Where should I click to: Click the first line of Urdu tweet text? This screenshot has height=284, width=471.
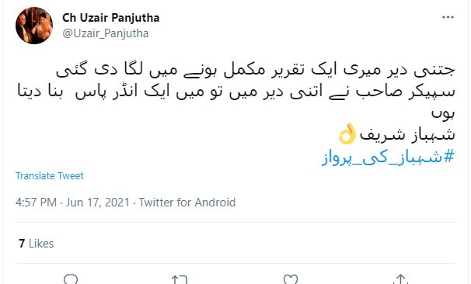(x=256, y=70)
